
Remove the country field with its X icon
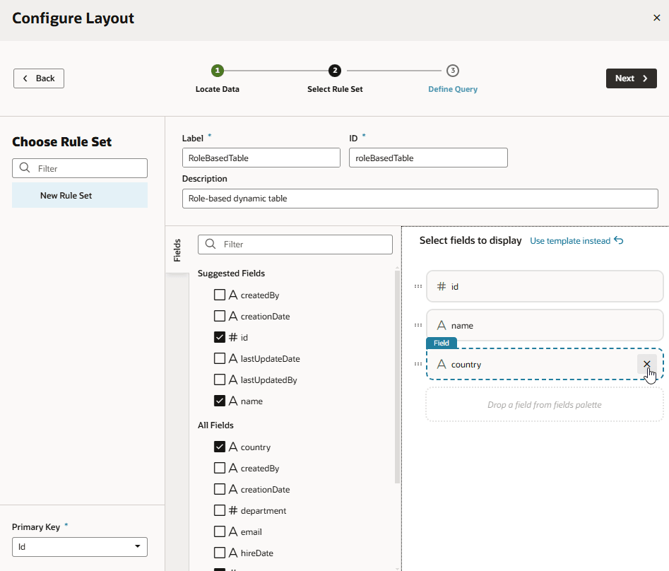coord(647,364)
